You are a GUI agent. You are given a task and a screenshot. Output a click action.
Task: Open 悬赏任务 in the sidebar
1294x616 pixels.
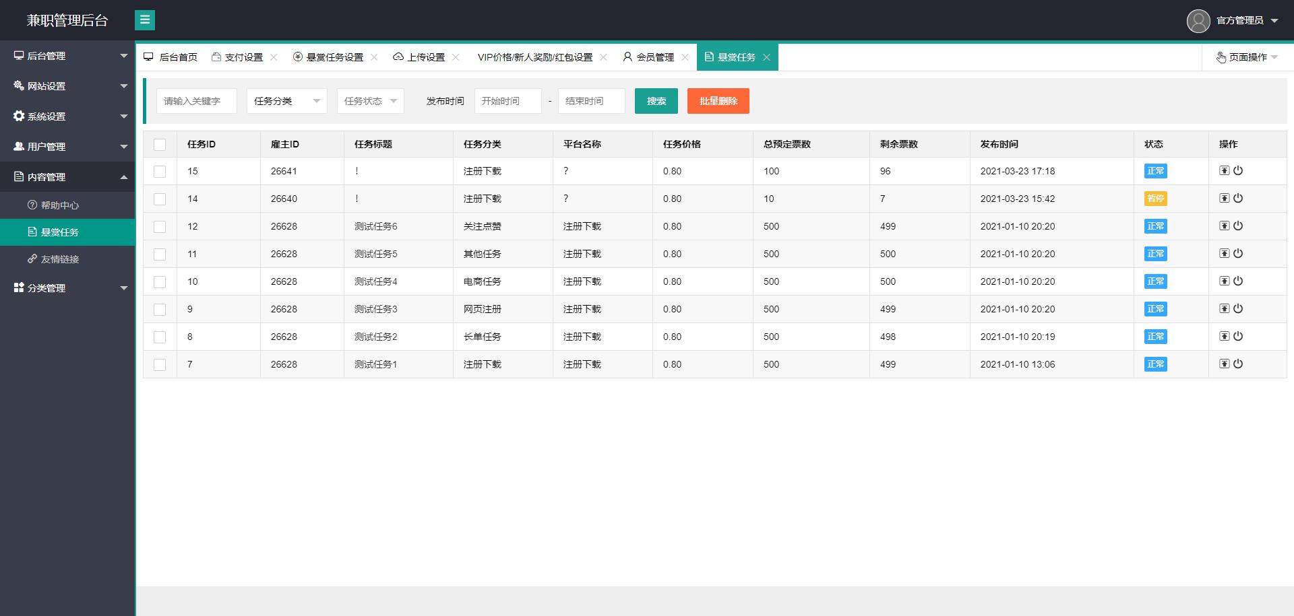pos(67,232)
